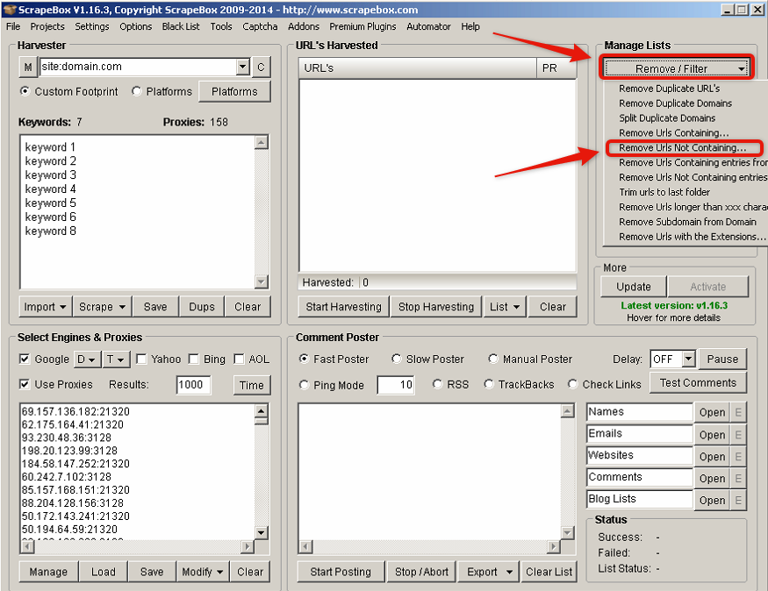Enable the Bing engine checkbox
The height and width of the screenshot is (591, 768).
coord(193,360)
